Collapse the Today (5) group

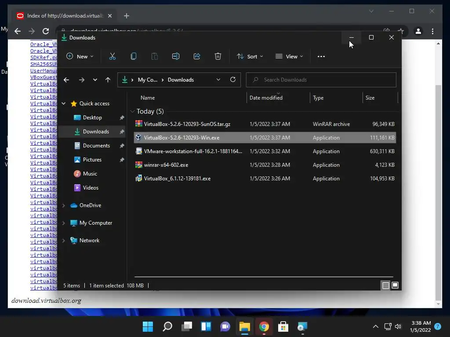pyautogui.click(x=132, y=111)
